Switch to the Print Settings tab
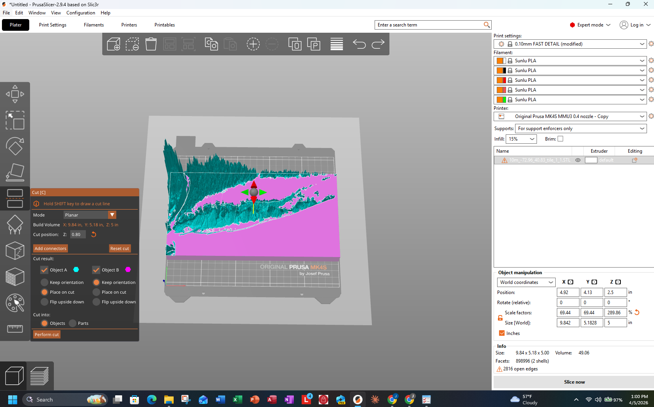 pos(53,25)
